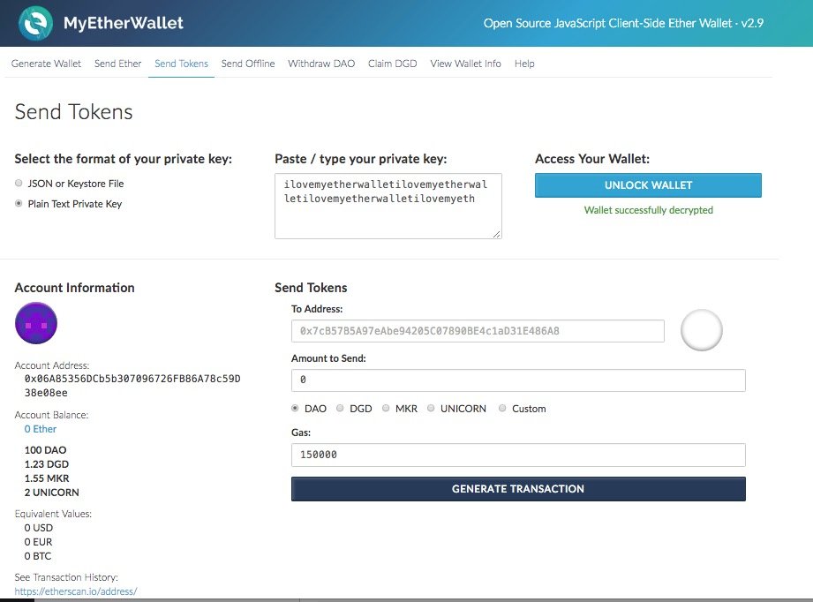The image size is (813, 602).
Task: Open the View Wallet Info tab
Action: click(465, 64)
